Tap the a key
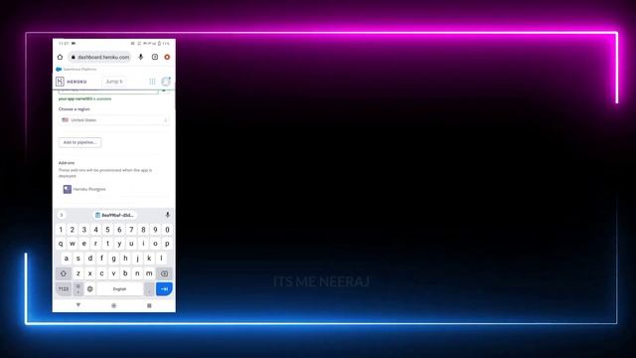 coord(67,259)
